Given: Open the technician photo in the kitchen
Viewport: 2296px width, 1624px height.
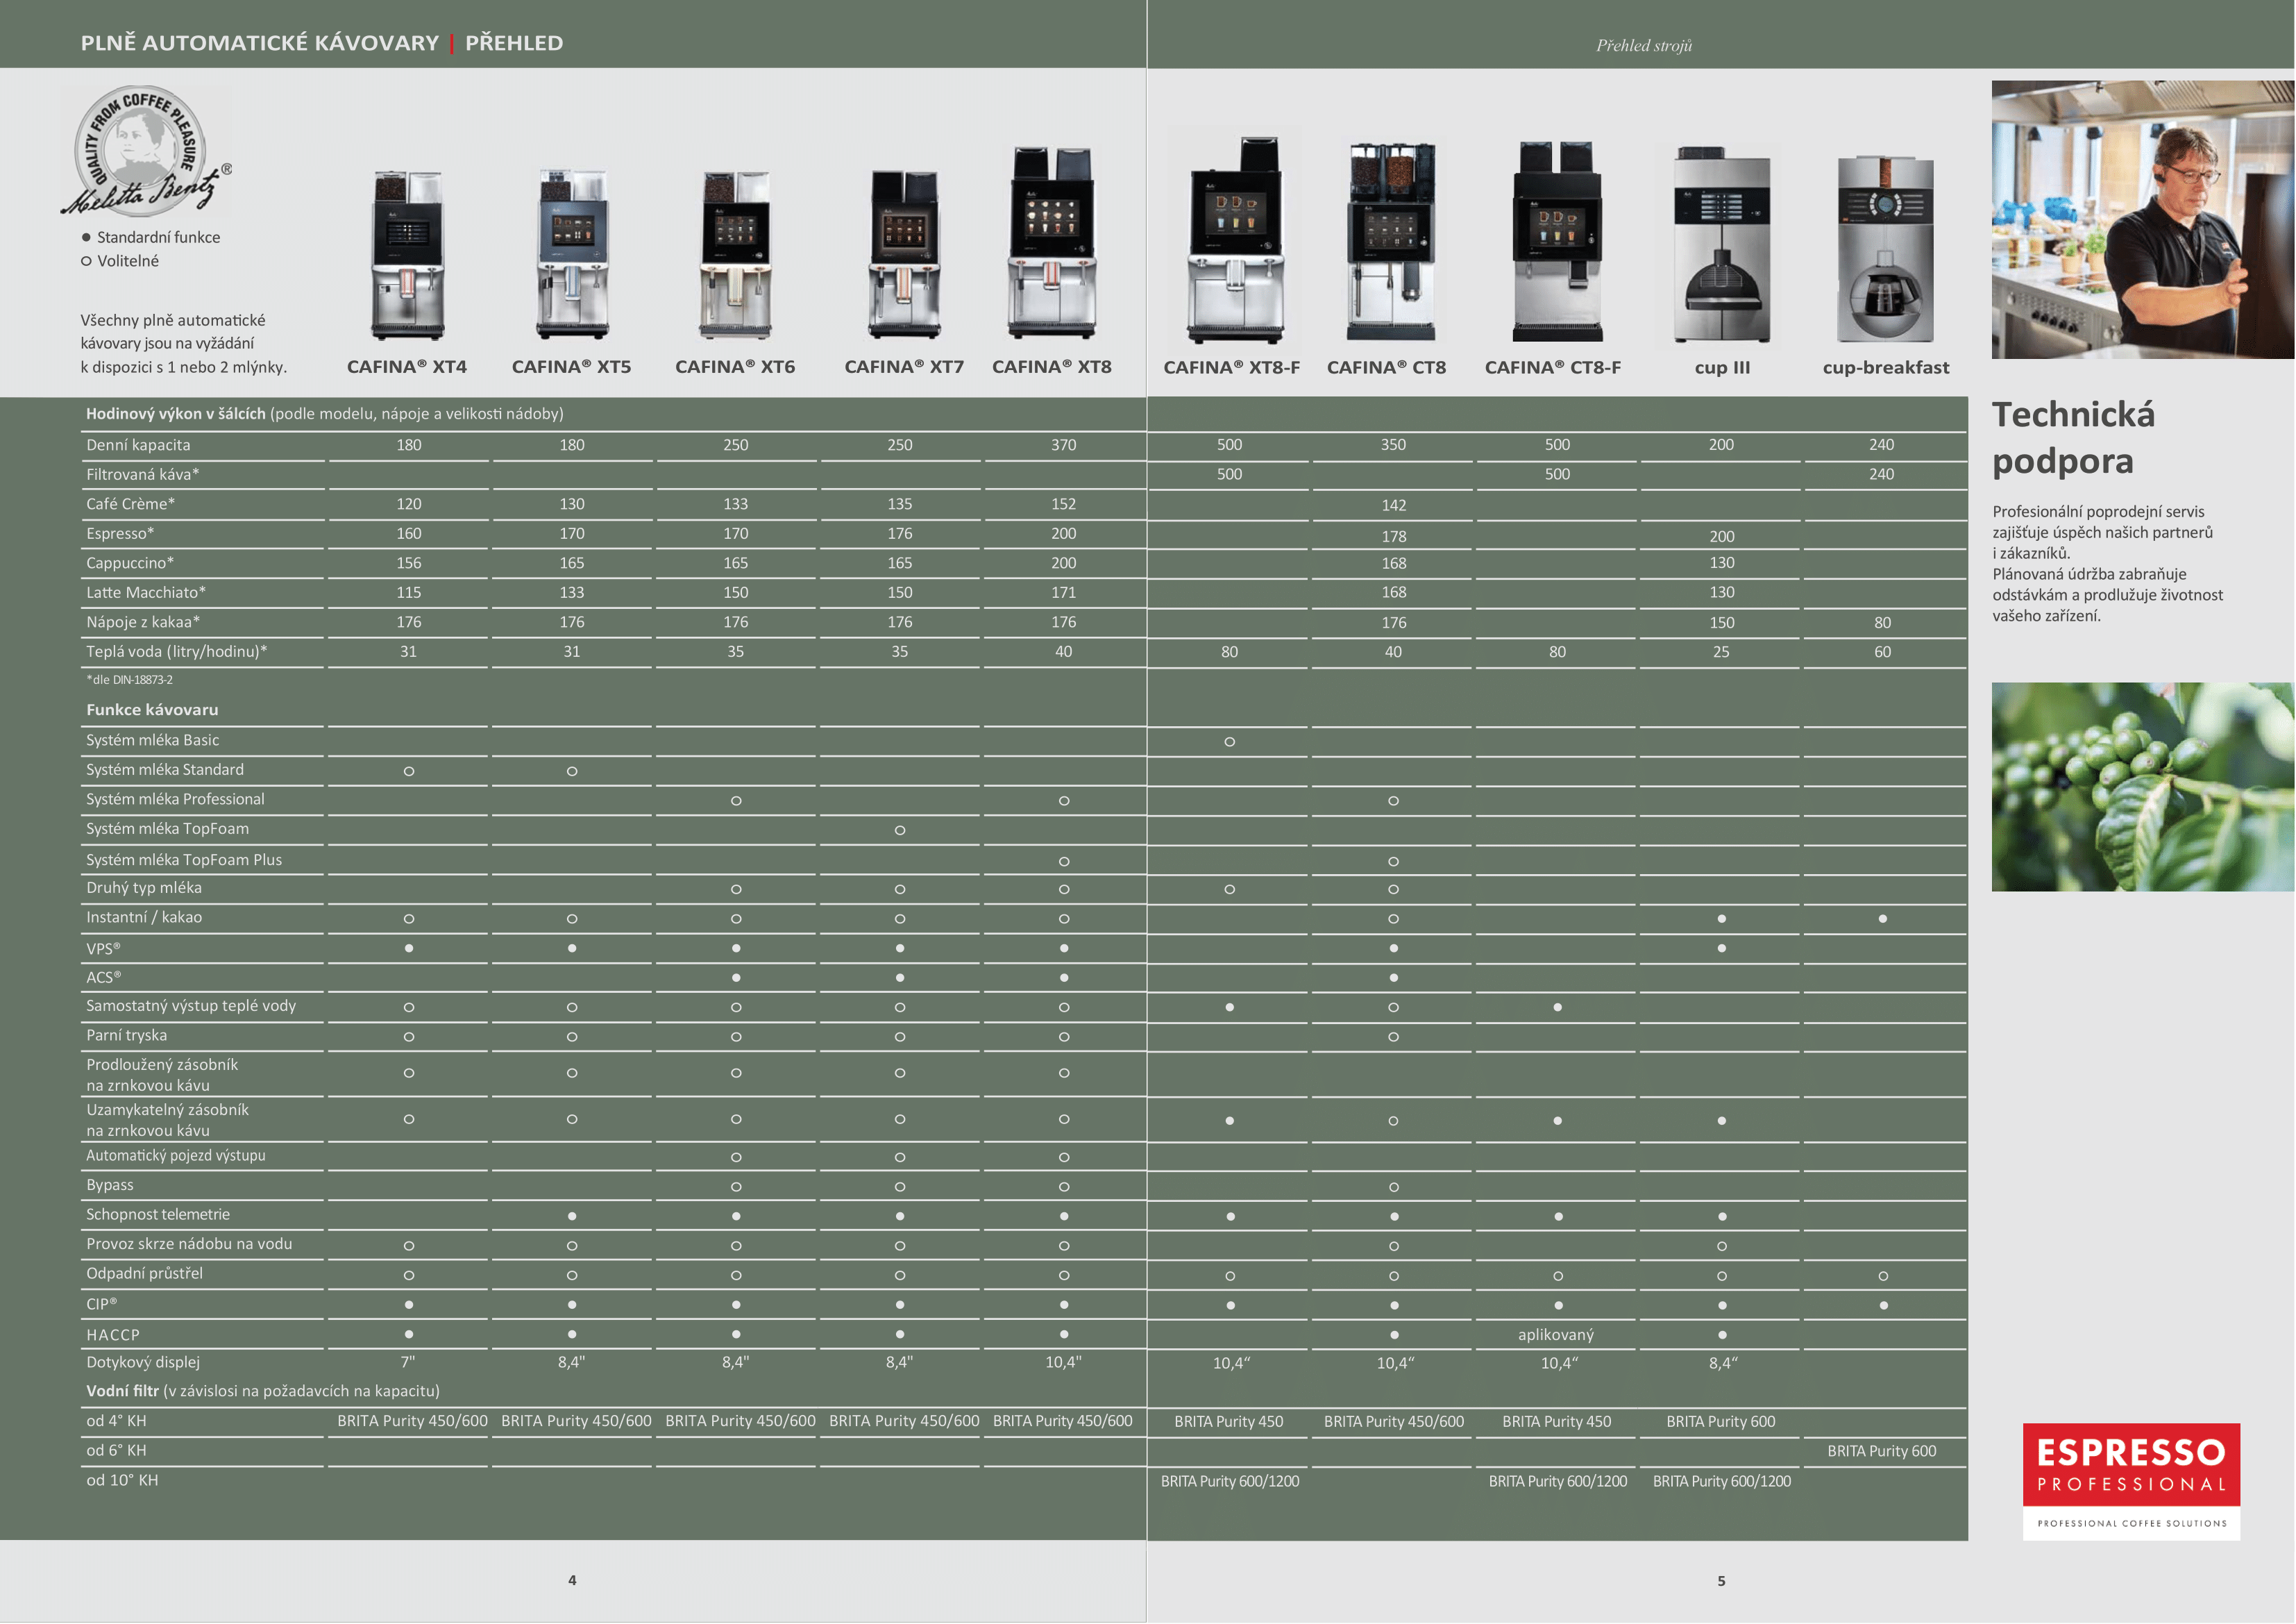Looking at the screenshot, I should point(2143,220).
